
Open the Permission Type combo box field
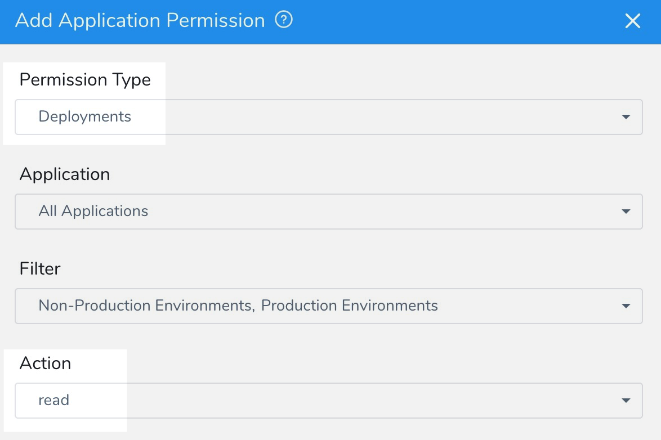329,117
